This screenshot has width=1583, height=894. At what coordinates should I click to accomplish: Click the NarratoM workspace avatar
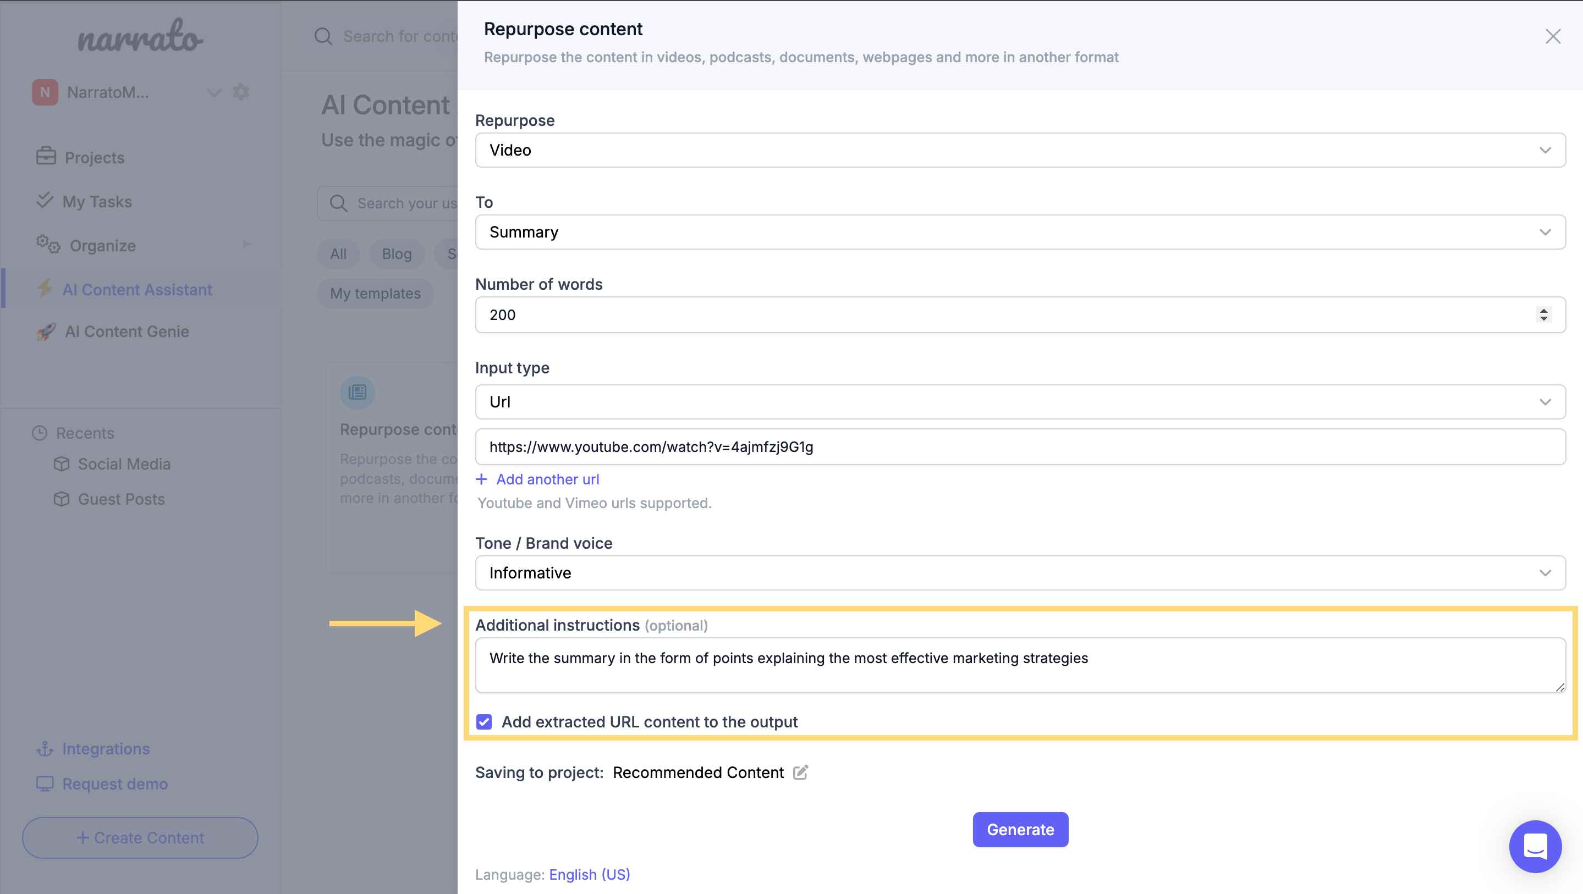tap(45, 92)
